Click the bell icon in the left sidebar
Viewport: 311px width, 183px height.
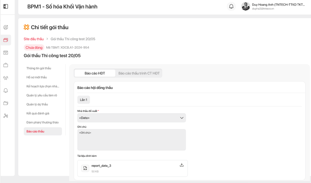click(x=5, y=90)
